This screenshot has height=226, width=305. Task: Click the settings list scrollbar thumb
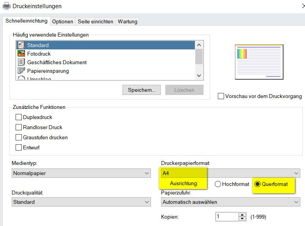click(x=199, y=57)
